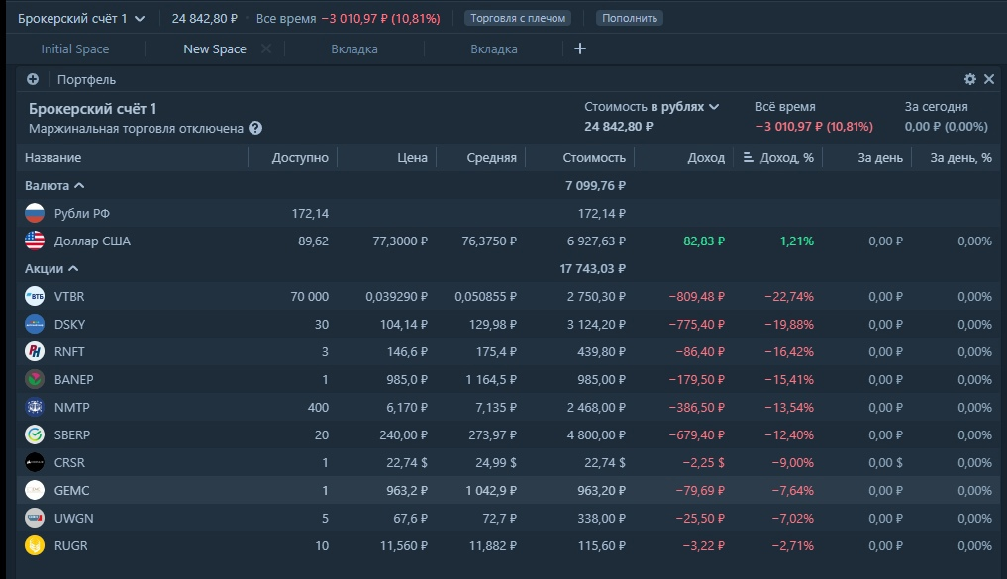1007x579 pixels.
Task: Switch to the Initial Space tab
Action: [75, 49]
